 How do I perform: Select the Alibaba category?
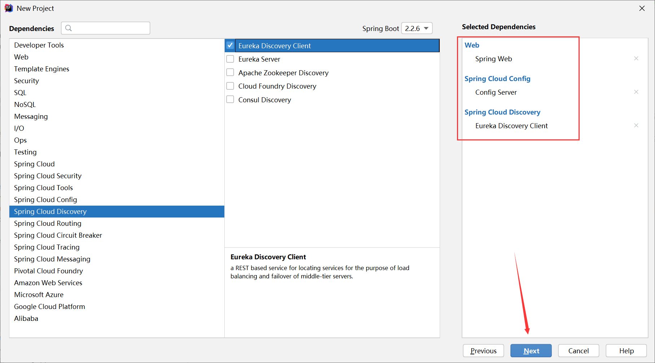pos(117,318)
